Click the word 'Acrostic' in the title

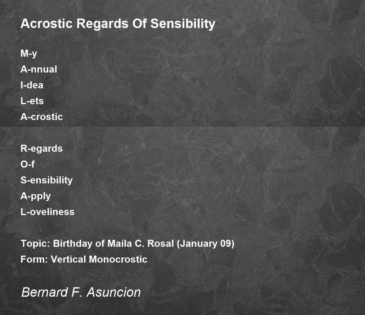click(47, 24)
